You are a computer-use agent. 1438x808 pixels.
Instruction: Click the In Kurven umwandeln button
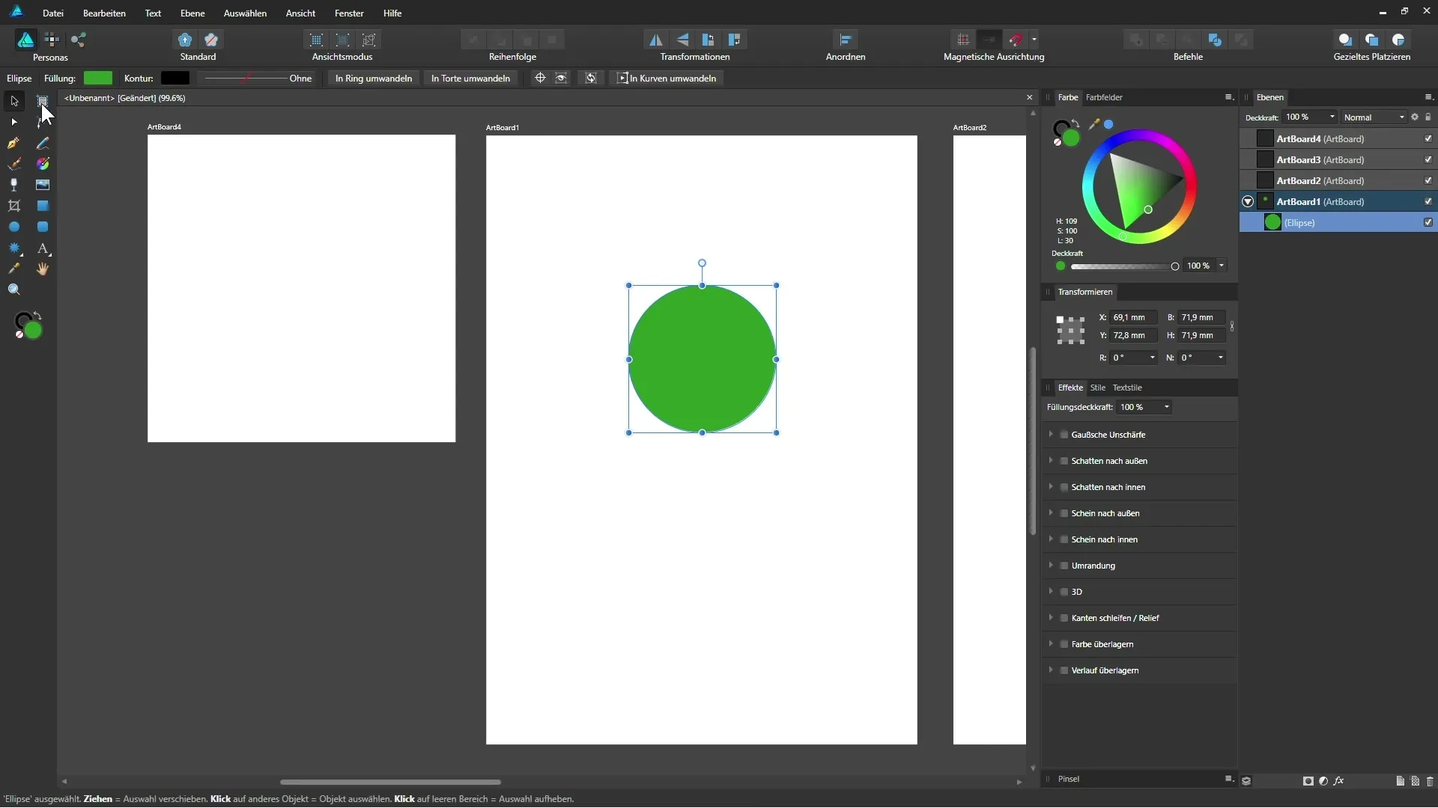pyautogui.click(x=667, y=79)
